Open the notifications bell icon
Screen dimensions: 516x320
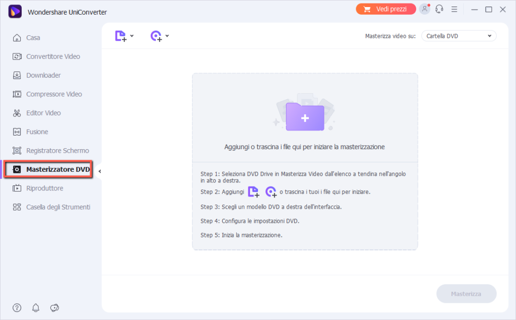(x=36, y=307)
